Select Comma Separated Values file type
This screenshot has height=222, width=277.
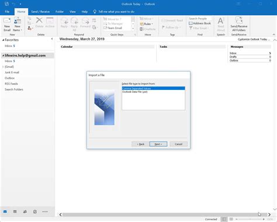point(154,88)
